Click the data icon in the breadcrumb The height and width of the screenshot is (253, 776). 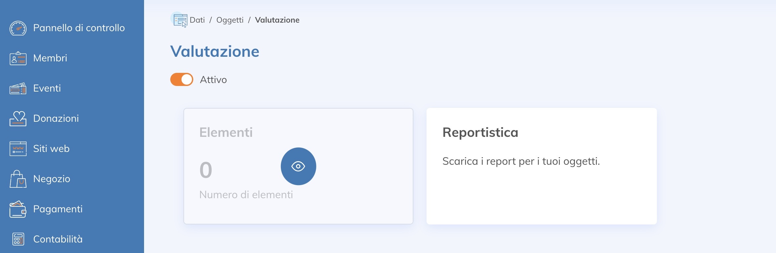pyautogui.click(x=180, y=20)
